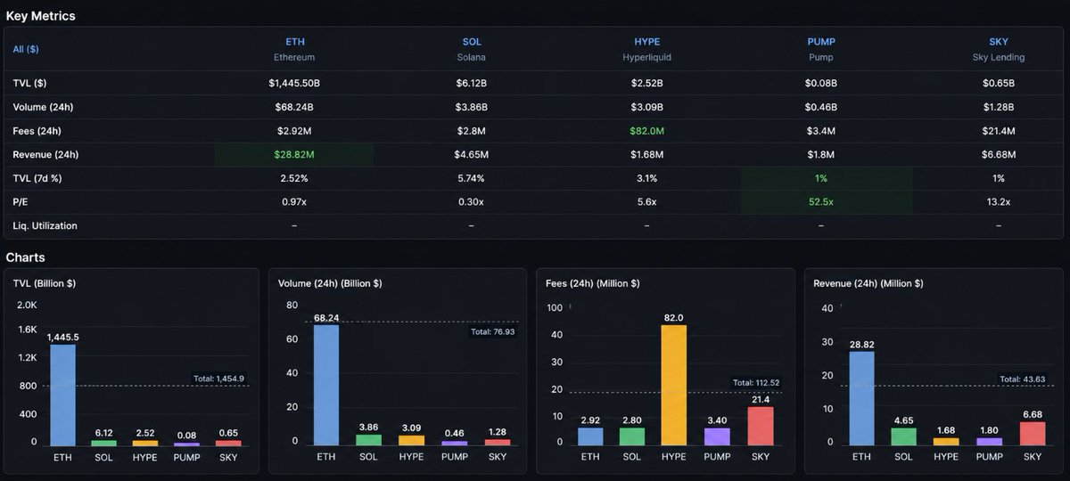
Task: Click the PUMP column header
Action: (x=821, y=42)
